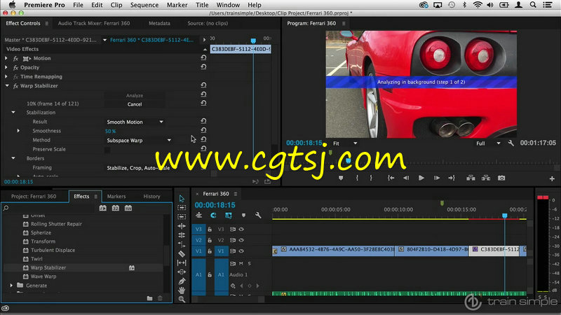
Task: Click the timeline timecode 00:00:18:15
Action: [x=215, y=205]
